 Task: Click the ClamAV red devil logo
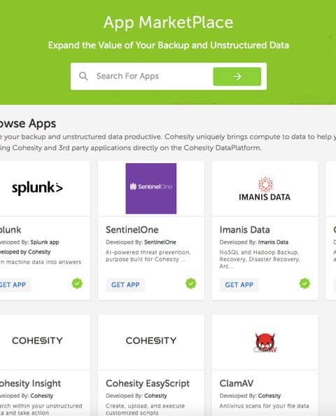pyautogui.click(x=265, y=342)
